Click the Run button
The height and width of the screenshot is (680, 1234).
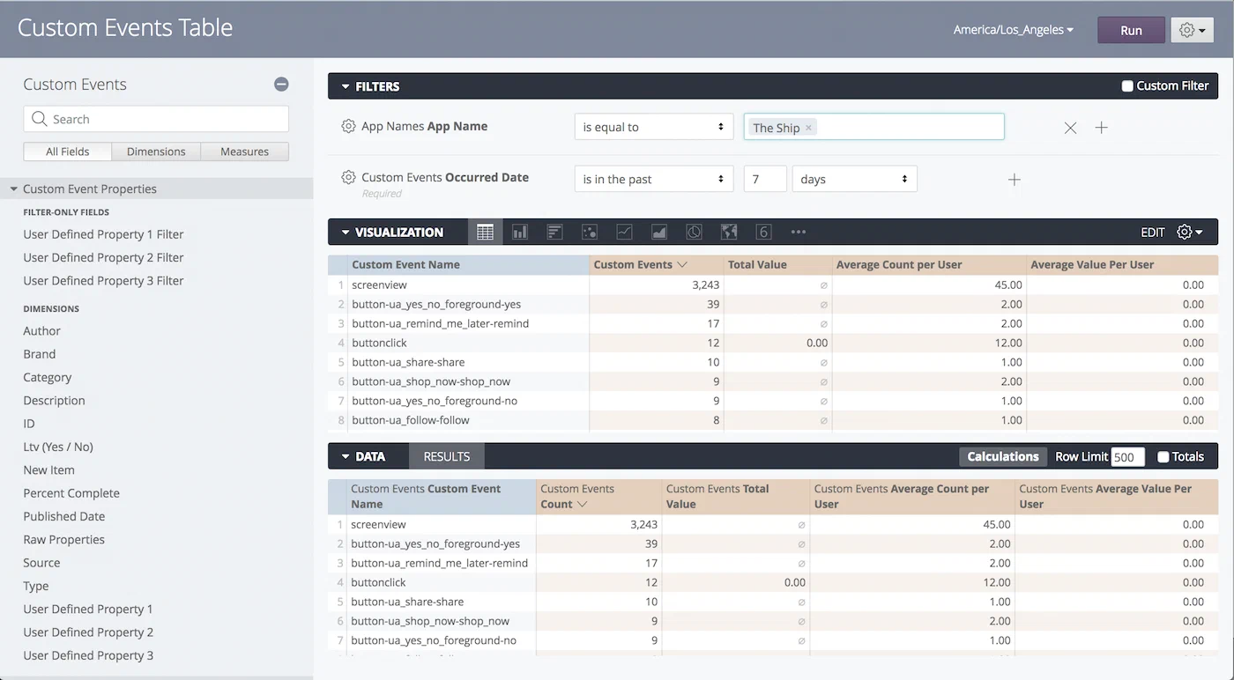coord(1131,29)
